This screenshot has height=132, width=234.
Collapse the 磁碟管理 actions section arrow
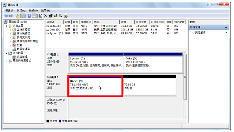tap(226, 27)
